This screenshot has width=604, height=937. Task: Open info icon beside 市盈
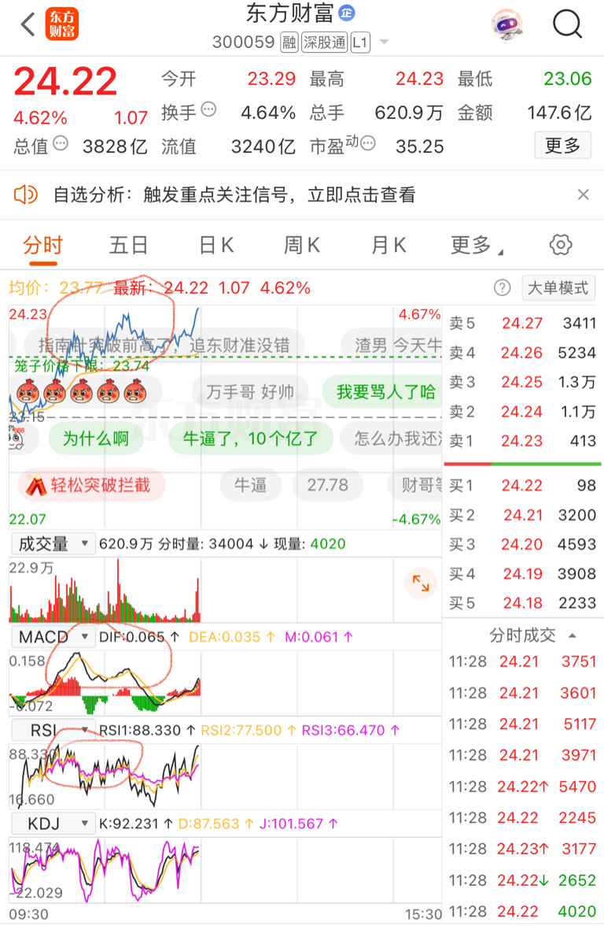pos(367,143)
